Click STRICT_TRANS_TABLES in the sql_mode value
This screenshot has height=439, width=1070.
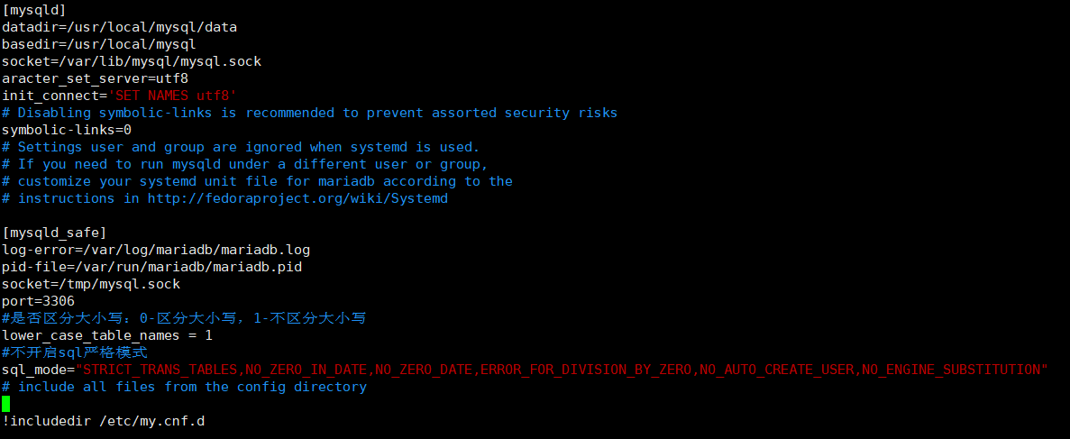[x=160, y=370]
